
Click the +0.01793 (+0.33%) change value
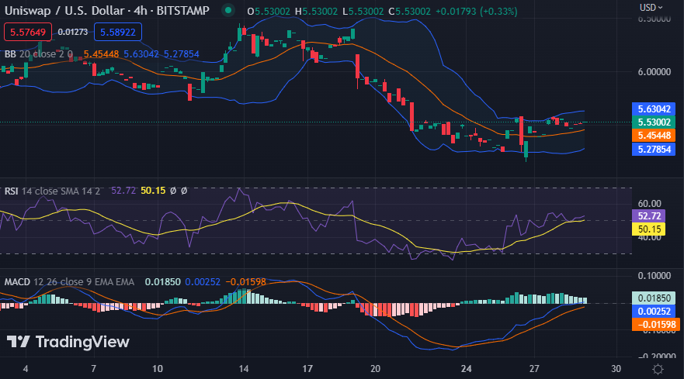click(477, 12)
